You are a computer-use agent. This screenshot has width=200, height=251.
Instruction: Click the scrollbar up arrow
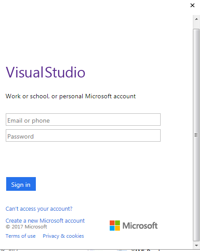(x=196, y=19)
